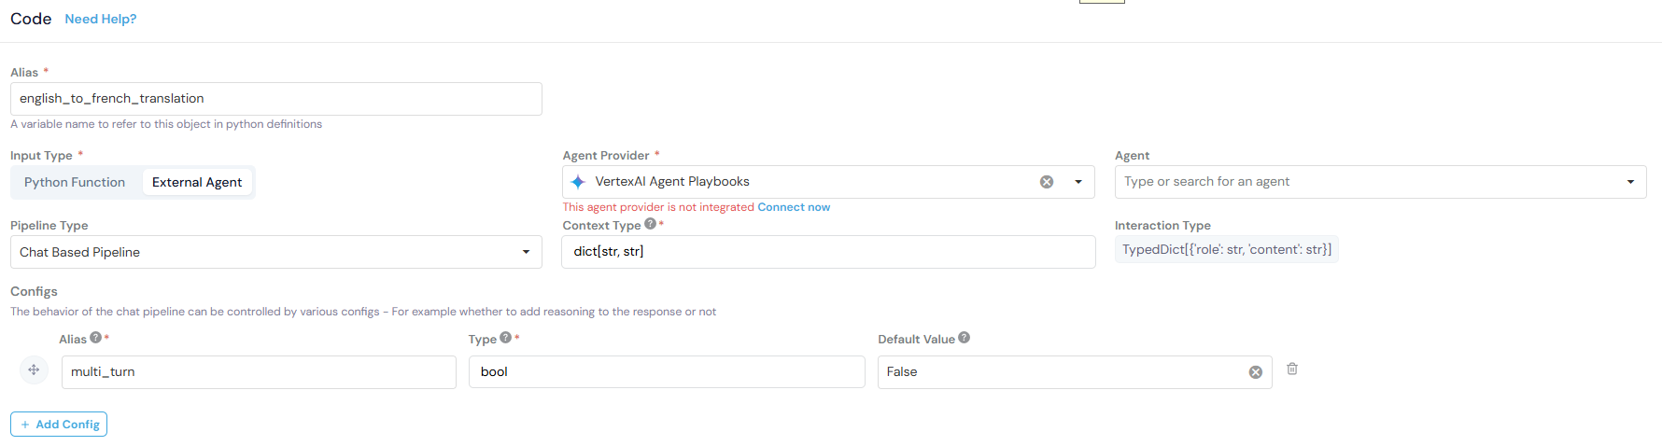Viewport: 1662px width, 446px height.
Task: Delete the multi_turn config row
Action: 1292,369
